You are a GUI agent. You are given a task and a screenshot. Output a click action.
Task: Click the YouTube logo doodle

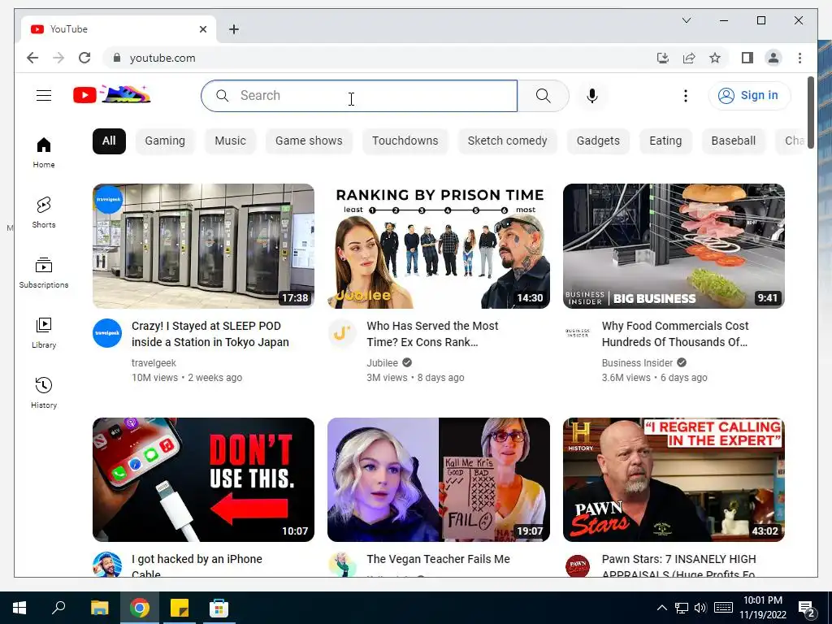(x=112, y=95)
